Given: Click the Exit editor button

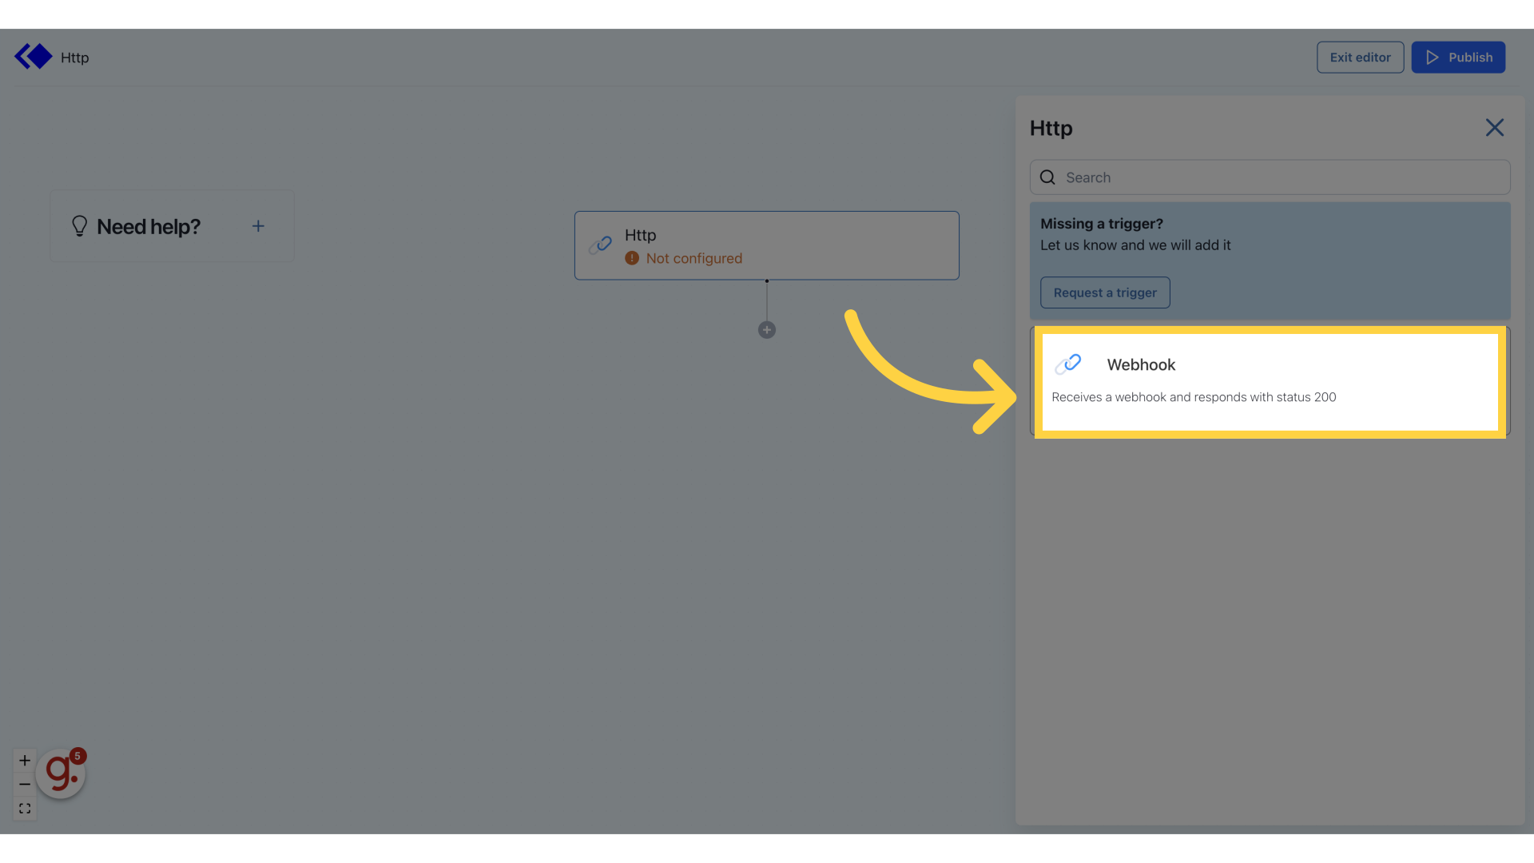Looking at the screenshot, I should [1360, 58].
